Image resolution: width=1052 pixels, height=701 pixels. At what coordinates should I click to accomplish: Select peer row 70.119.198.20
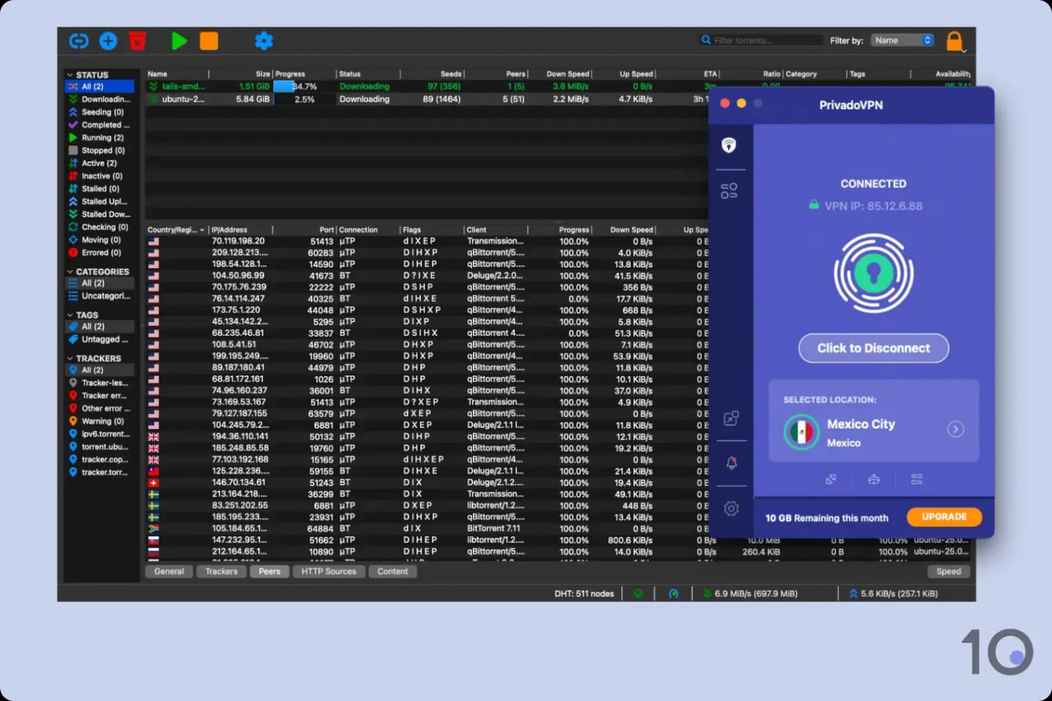tap(426, 241)
